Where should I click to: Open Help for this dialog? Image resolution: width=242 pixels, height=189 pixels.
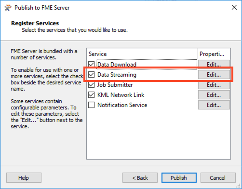[24, 178]
